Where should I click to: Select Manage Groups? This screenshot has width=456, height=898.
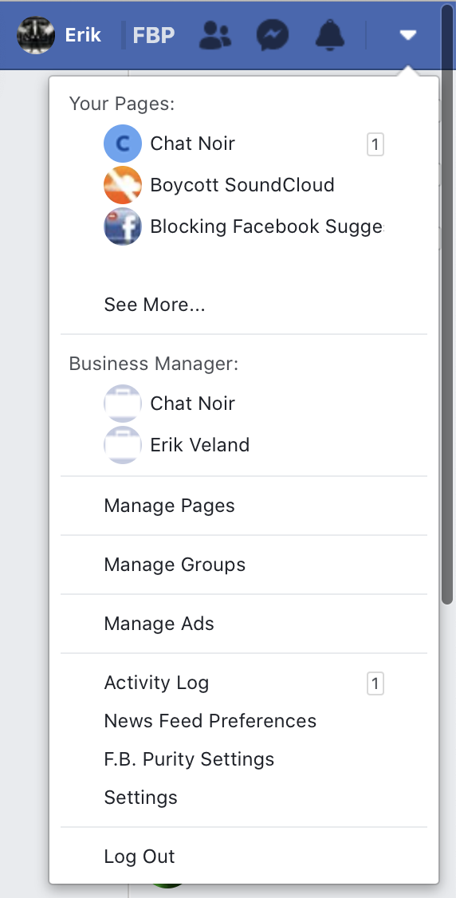244,565
